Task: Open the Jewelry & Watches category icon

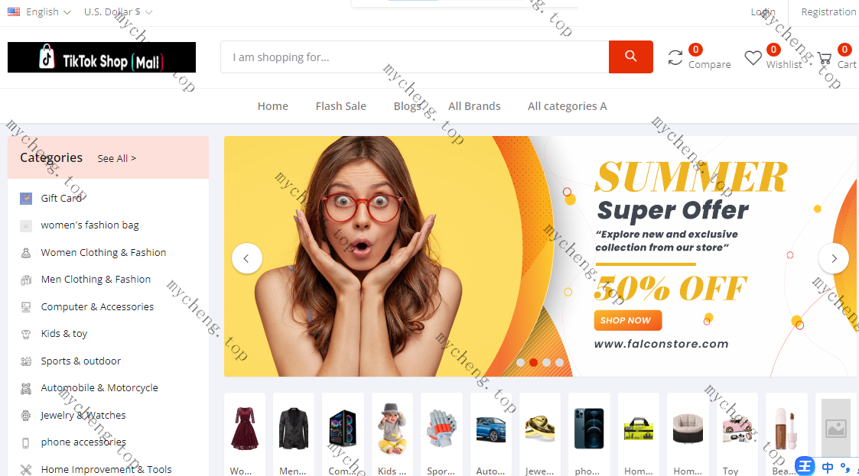Action: pos(26,416)
